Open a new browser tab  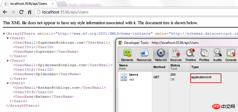click(x=62, y=4)
